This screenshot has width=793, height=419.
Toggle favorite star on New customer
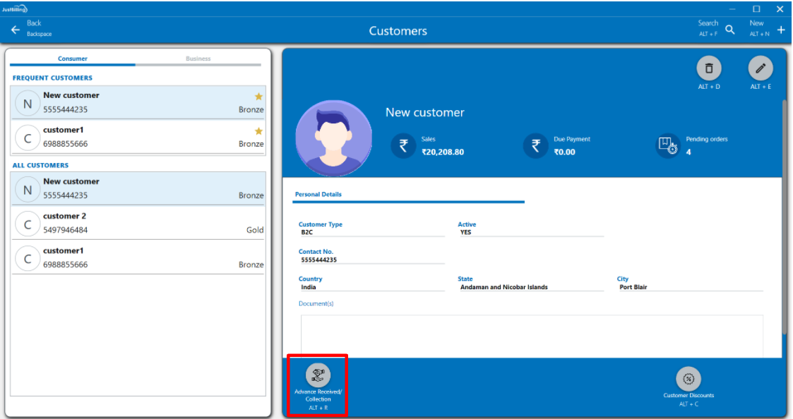click(258, 97)
